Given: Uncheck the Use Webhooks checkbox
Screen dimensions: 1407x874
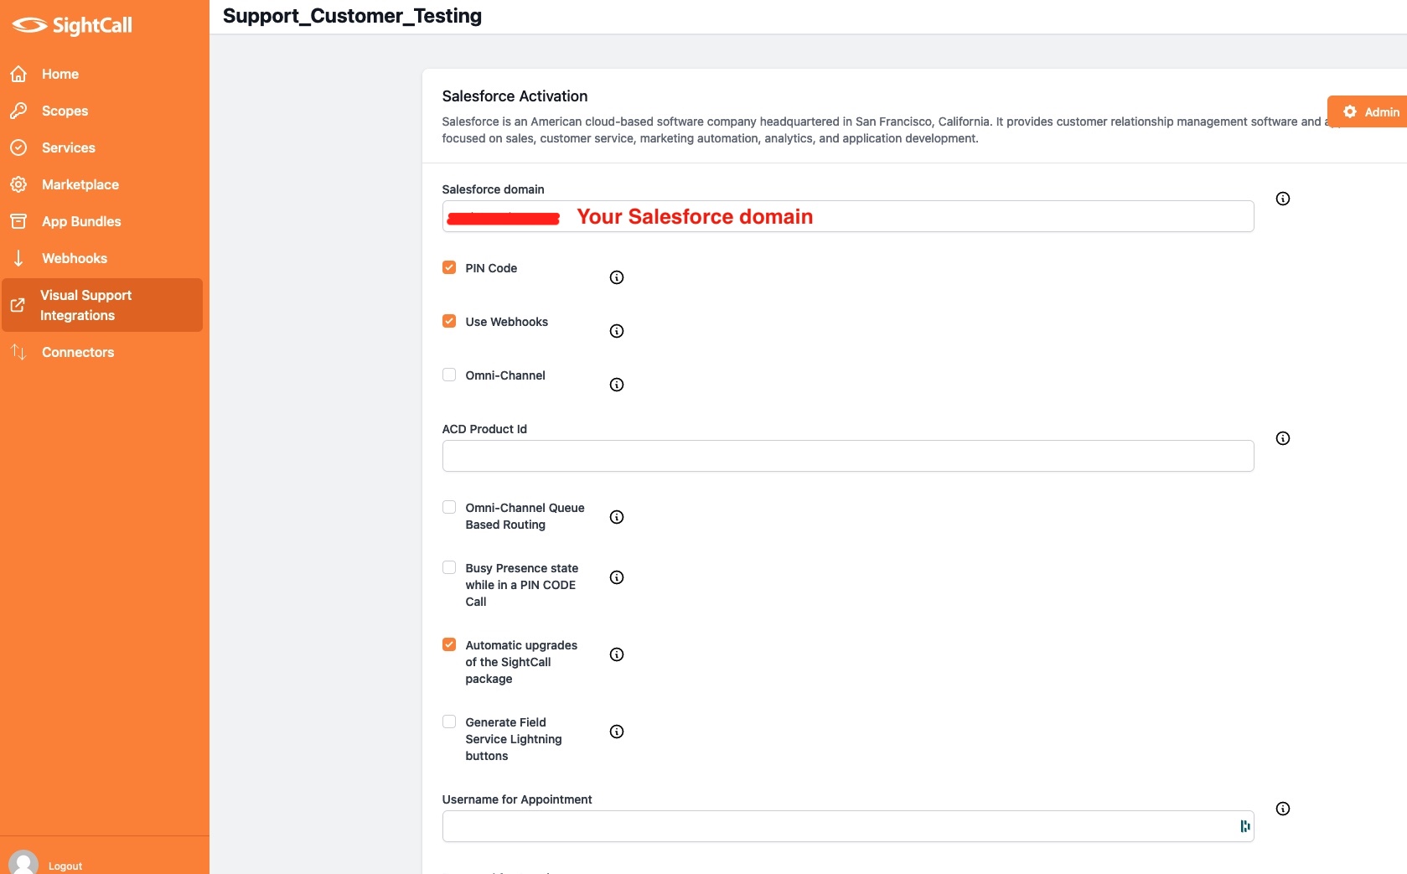Looking at the screenshot, I should tap(449, 321).
